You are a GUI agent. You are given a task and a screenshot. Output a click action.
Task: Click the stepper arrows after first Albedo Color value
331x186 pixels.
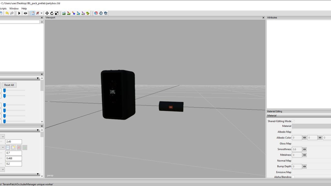[304, 138]
